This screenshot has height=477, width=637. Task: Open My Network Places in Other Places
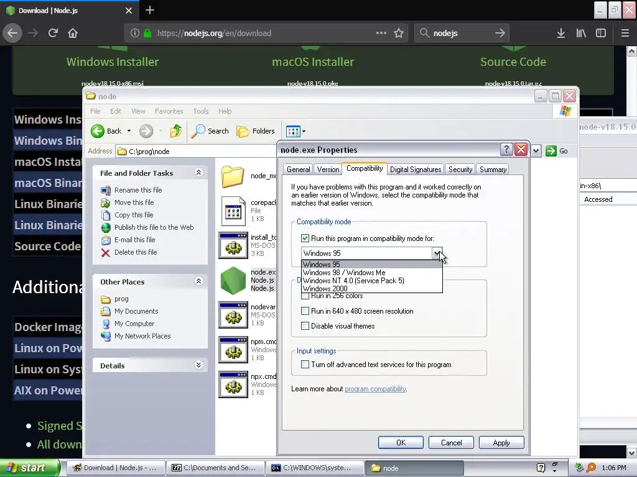(142, 336)
